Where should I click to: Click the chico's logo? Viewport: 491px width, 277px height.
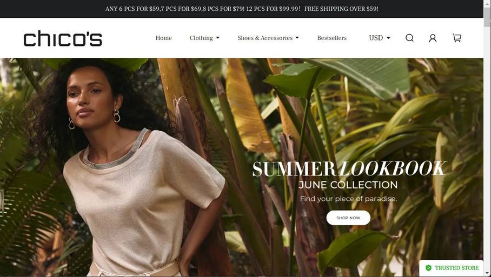click(x=63, y=38)
